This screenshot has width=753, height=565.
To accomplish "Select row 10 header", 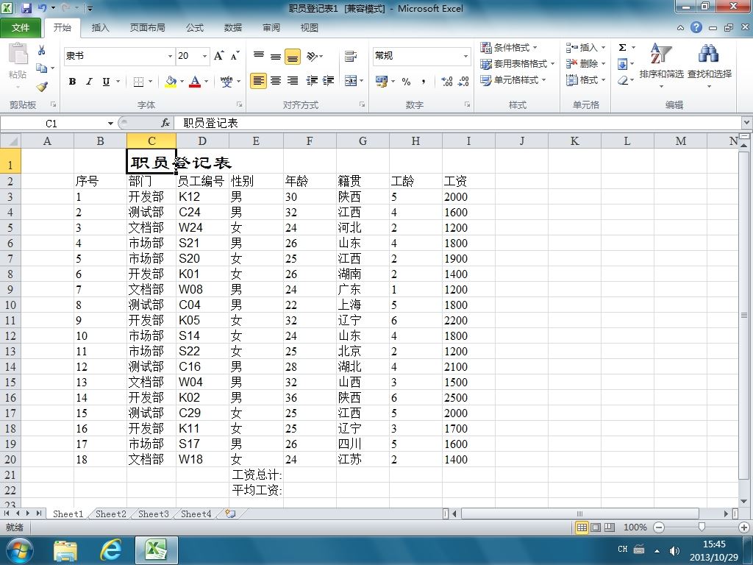I will (10, 305).
